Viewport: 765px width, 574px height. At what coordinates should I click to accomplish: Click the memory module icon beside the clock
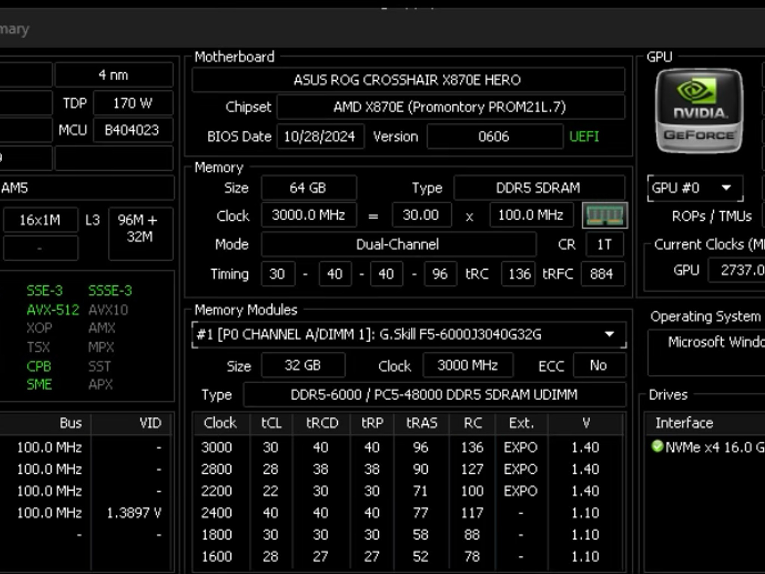click(605, 216)
